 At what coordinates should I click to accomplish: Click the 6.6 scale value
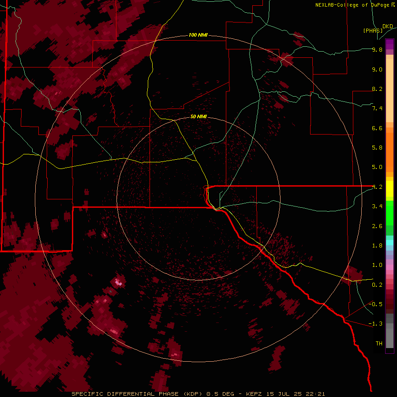[377, 128]
